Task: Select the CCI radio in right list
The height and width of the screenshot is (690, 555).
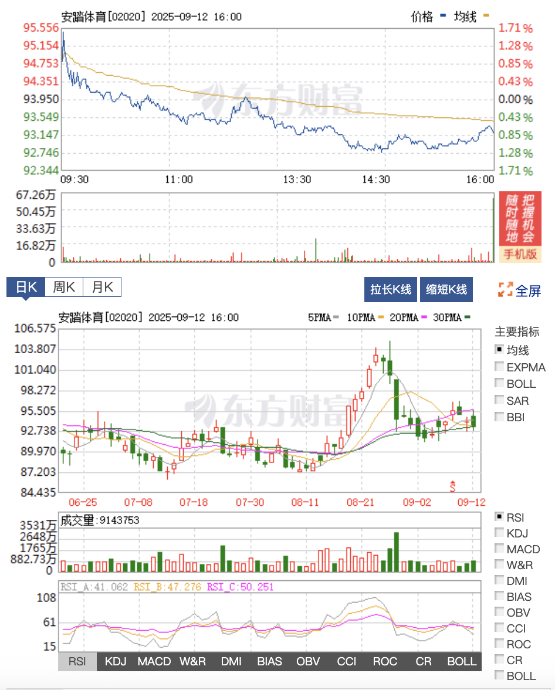Action: 499,628
